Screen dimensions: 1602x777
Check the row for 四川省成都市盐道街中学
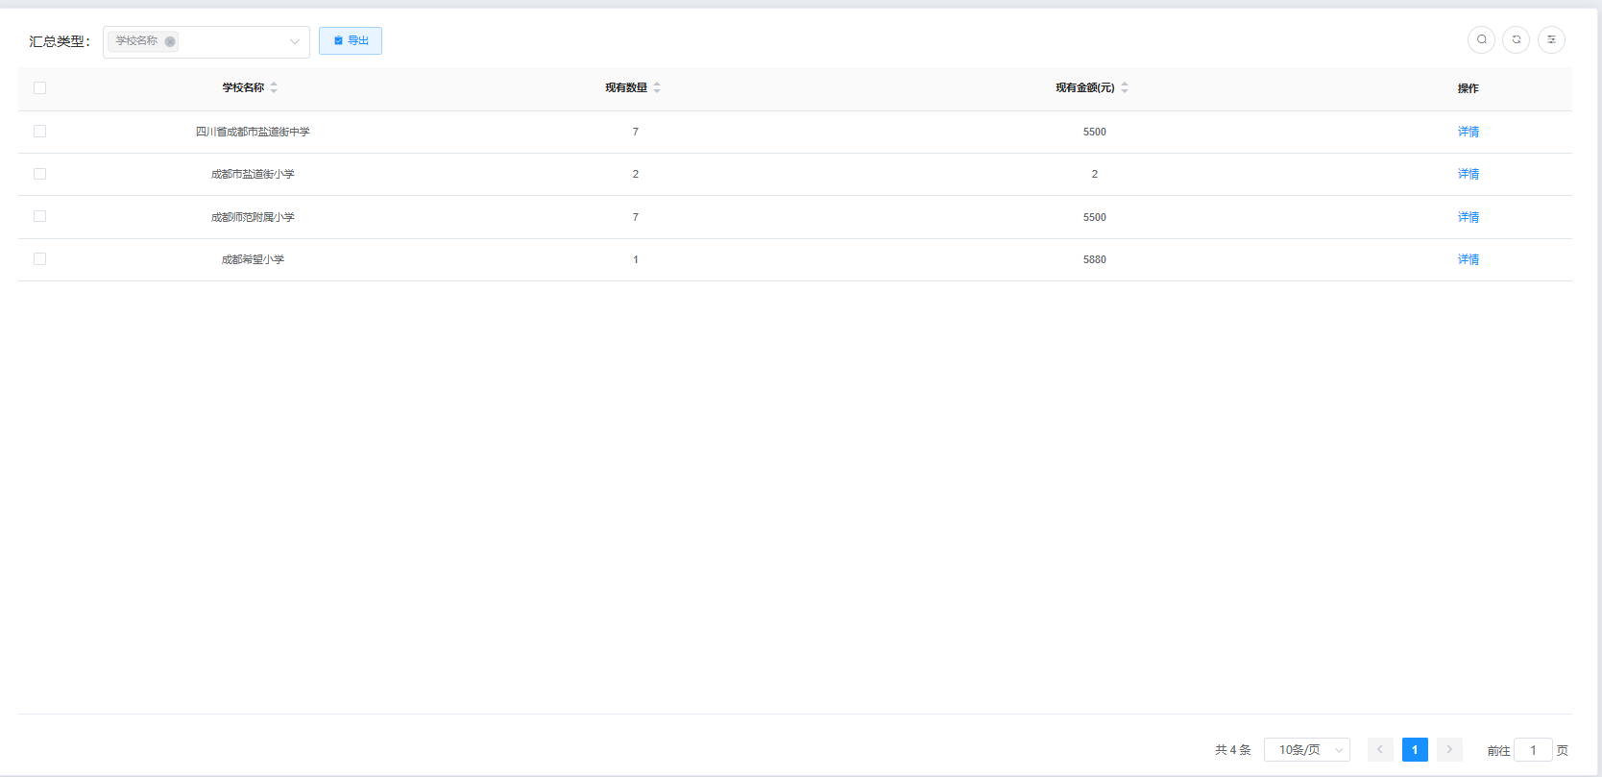click(x=39, y=132)
